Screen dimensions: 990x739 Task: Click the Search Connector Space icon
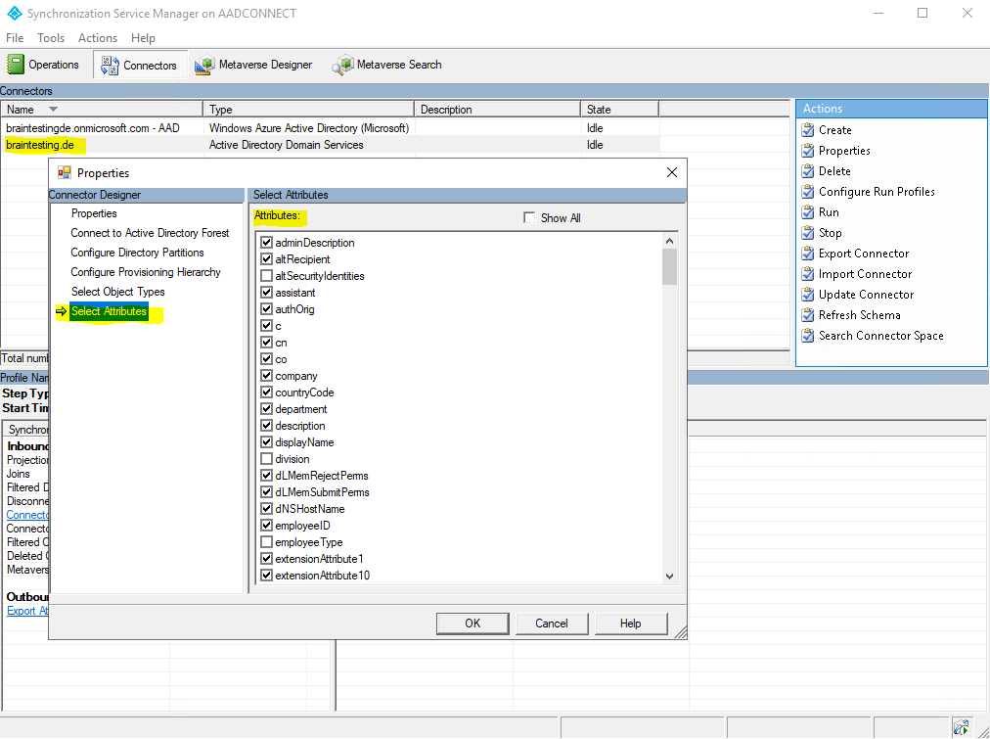click(x=807, y=336)
